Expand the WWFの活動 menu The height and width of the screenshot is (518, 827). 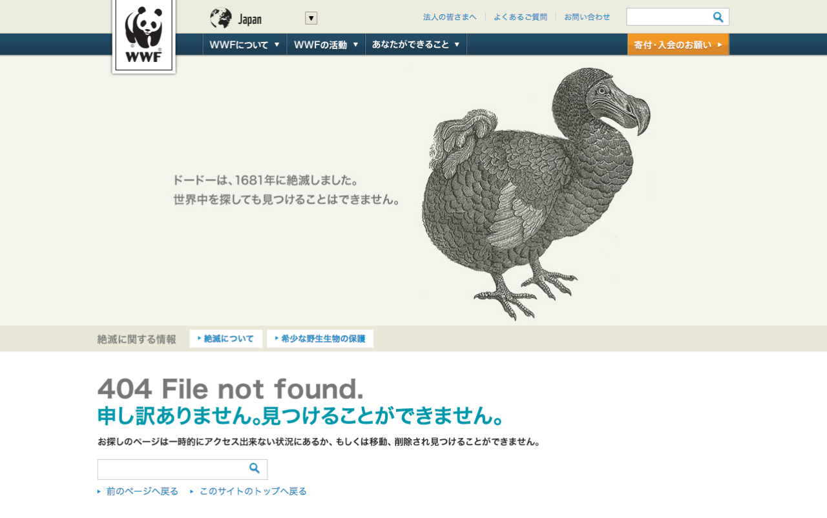coord(326,45)
